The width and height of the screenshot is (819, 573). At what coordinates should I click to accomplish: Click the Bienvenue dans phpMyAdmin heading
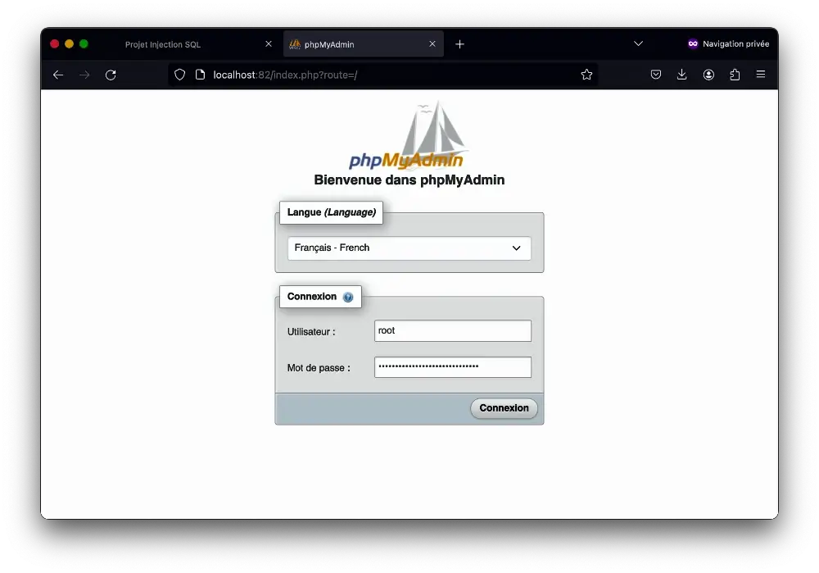tap(409, 180)
